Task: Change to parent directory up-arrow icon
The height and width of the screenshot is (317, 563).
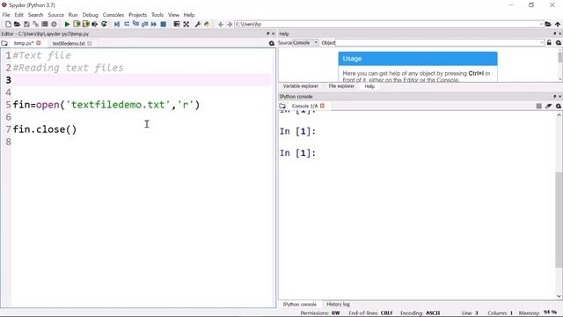Action: (x=558, y=24)
